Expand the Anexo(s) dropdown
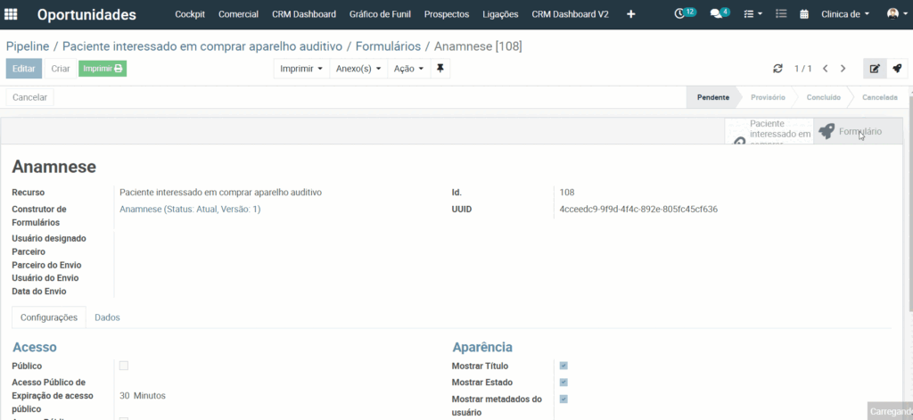Screen dimensions: 913x420 coord(358,69)
